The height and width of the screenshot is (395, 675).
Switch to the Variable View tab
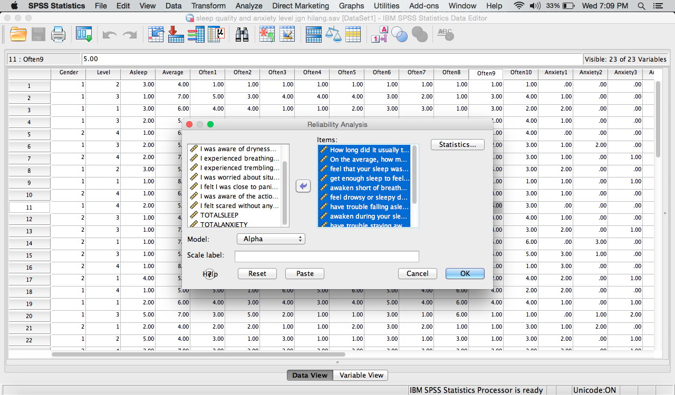point(361,376)
